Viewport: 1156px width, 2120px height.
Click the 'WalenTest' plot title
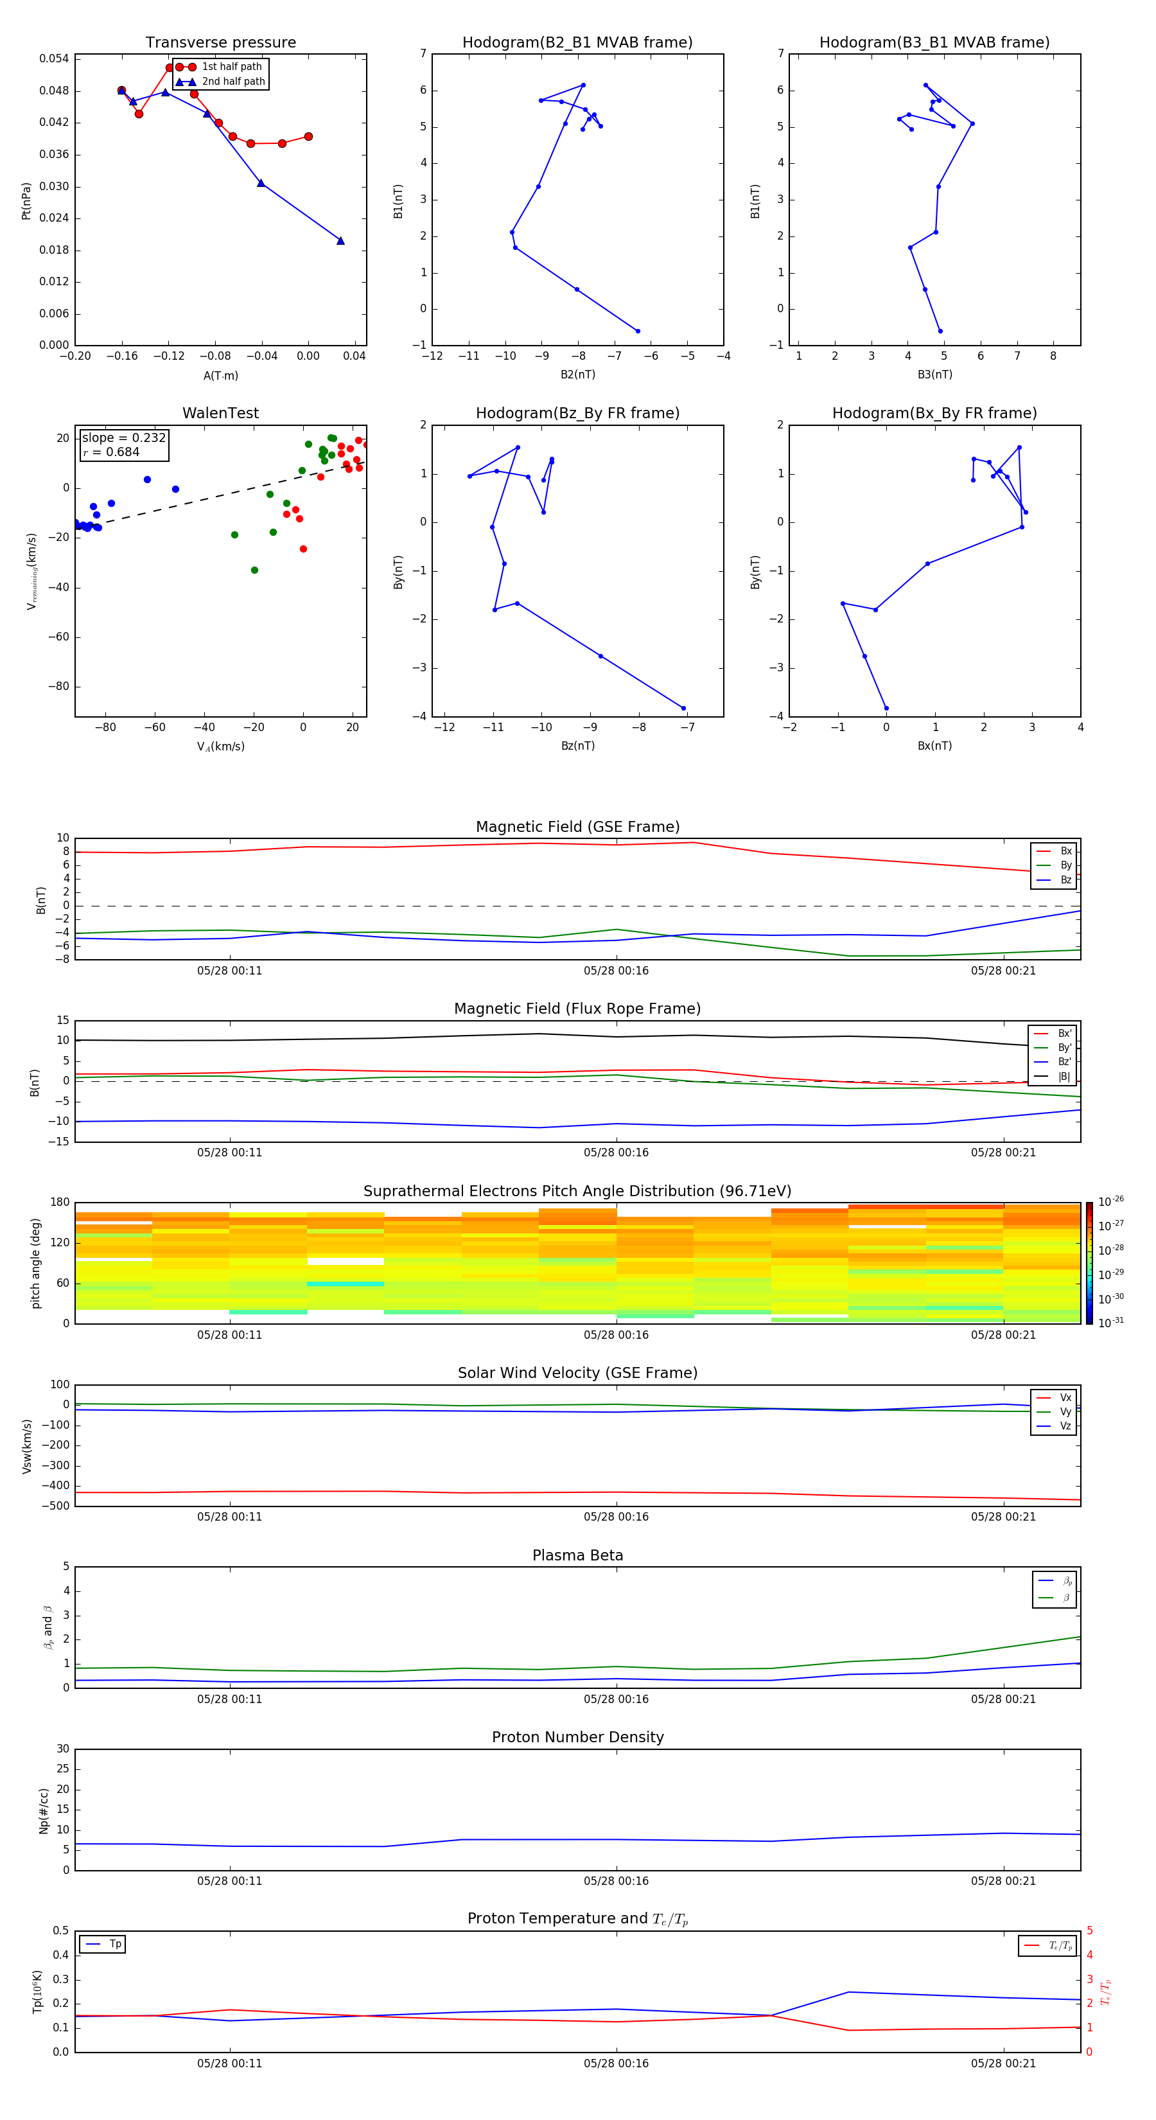tap(220, 413)
